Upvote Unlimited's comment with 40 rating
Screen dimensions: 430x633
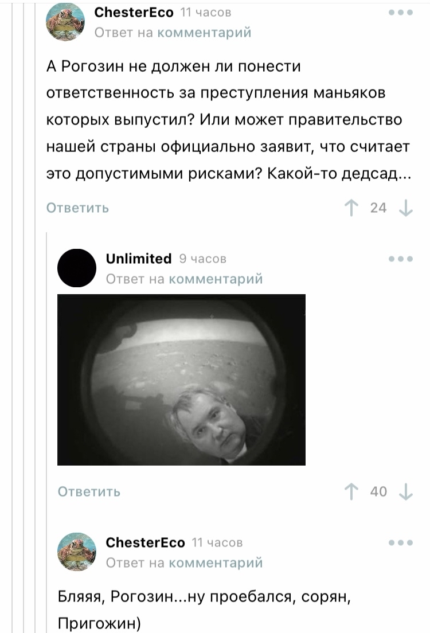tap(351, 492)
